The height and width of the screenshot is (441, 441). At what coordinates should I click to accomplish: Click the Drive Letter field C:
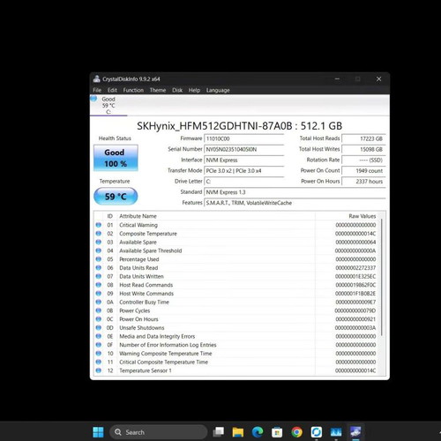point(244,182)
